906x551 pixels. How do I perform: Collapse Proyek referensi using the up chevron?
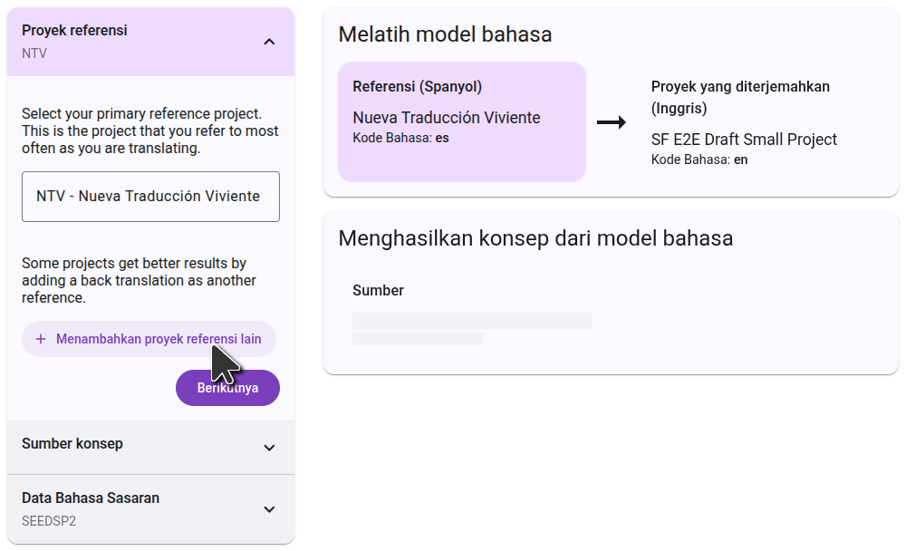click(x=269, y=42)
